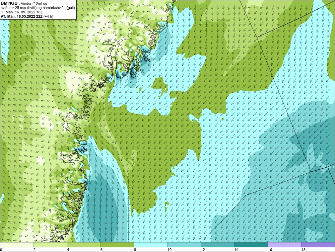Click the 8–10 m/s pale cyan swatch

(151, 245)
